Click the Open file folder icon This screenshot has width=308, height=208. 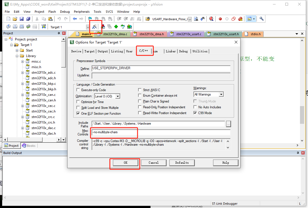(15, 19)
